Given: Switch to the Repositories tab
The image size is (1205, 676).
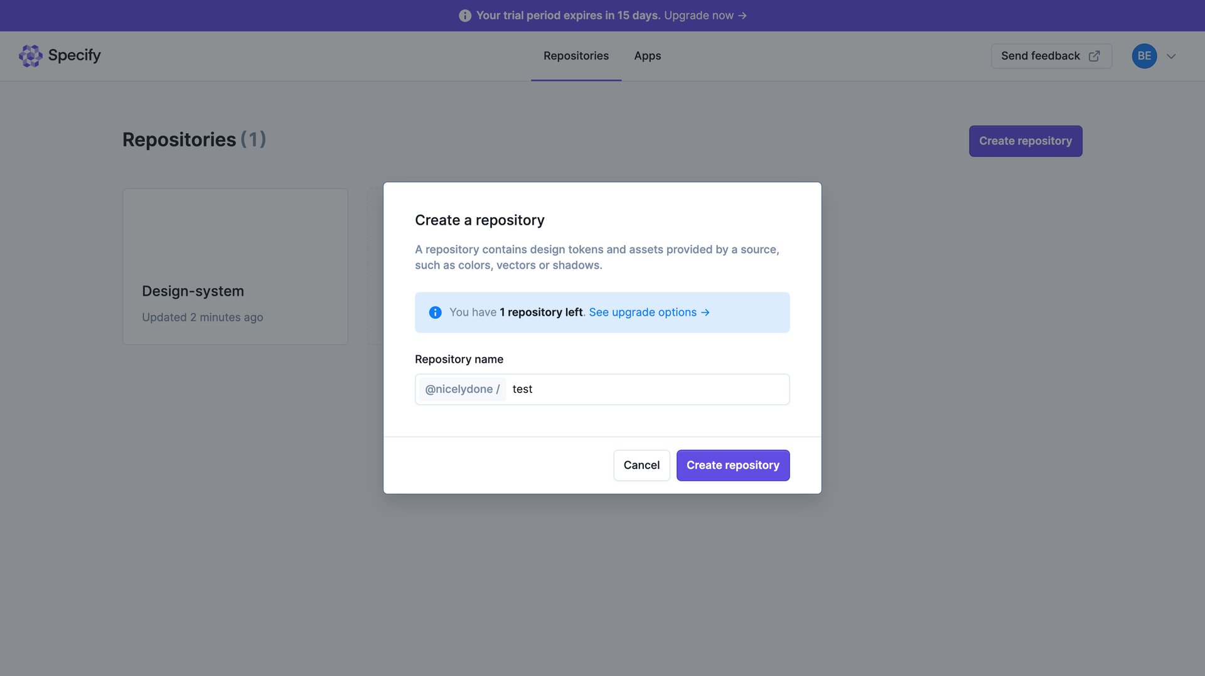Looking at the screenshot, I should tap(576, 56).
